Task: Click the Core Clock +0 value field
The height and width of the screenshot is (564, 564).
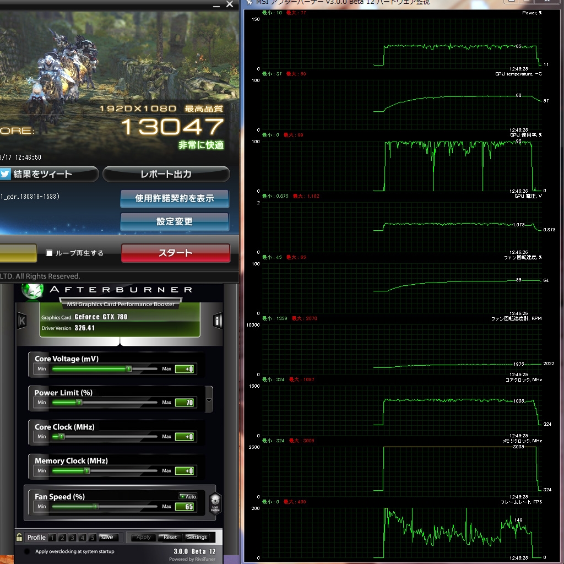Action: [185, 437]
